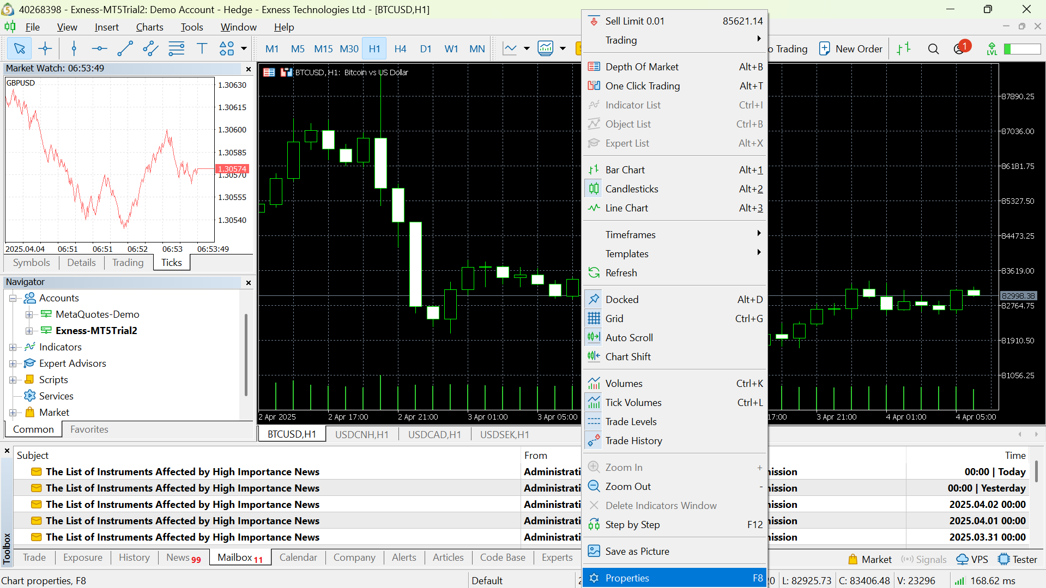Toggle Chart Shift option

click(675, 356)
